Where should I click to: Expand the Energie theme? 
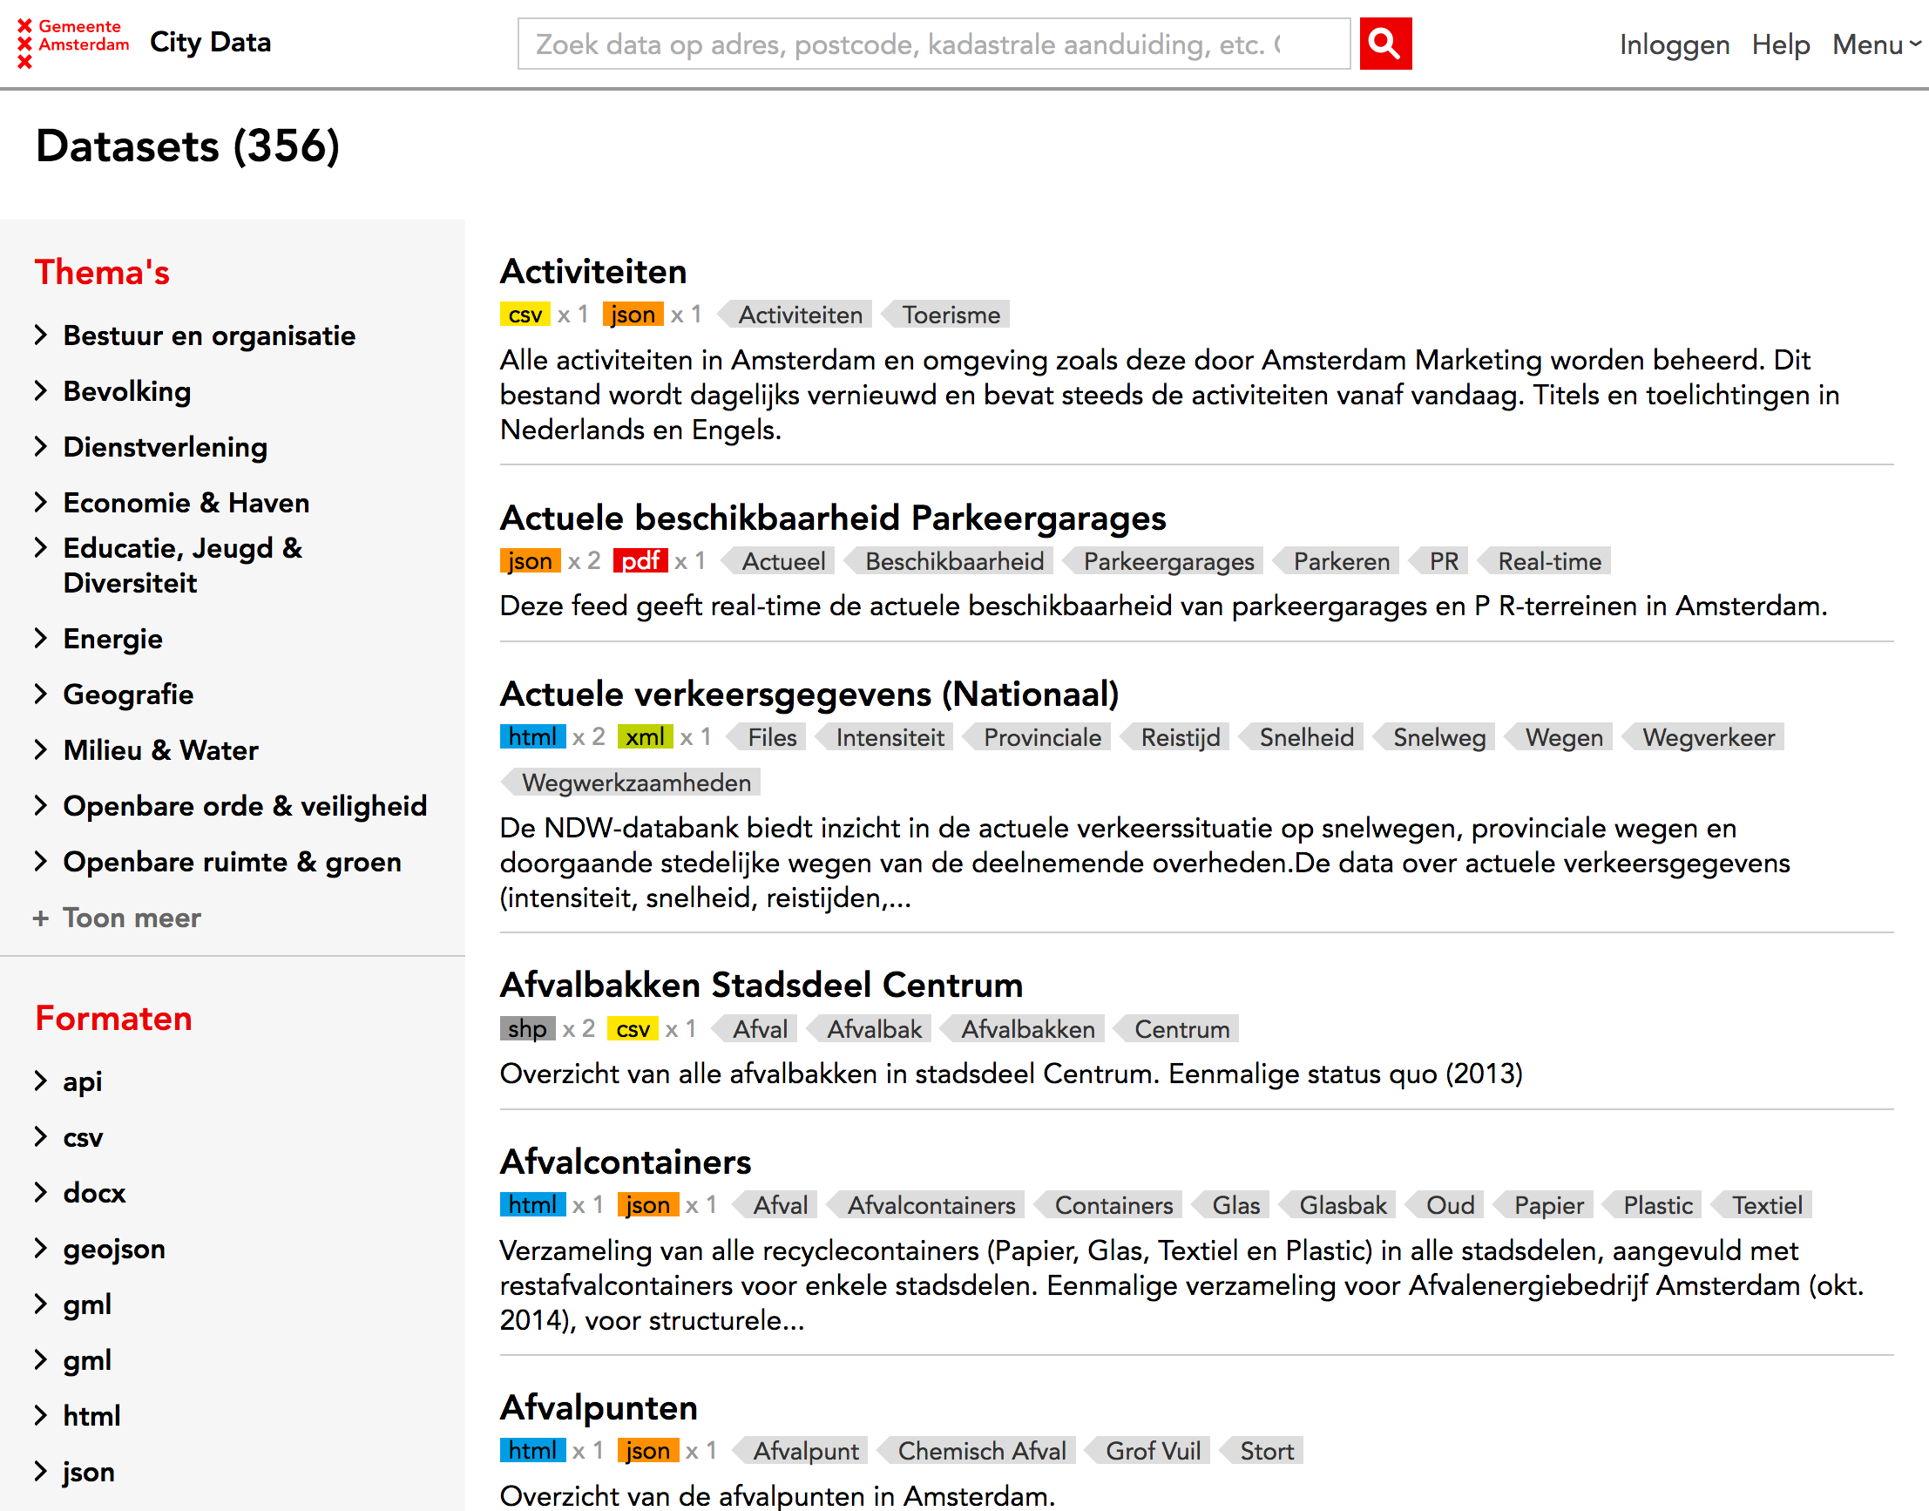pos(112,639)
